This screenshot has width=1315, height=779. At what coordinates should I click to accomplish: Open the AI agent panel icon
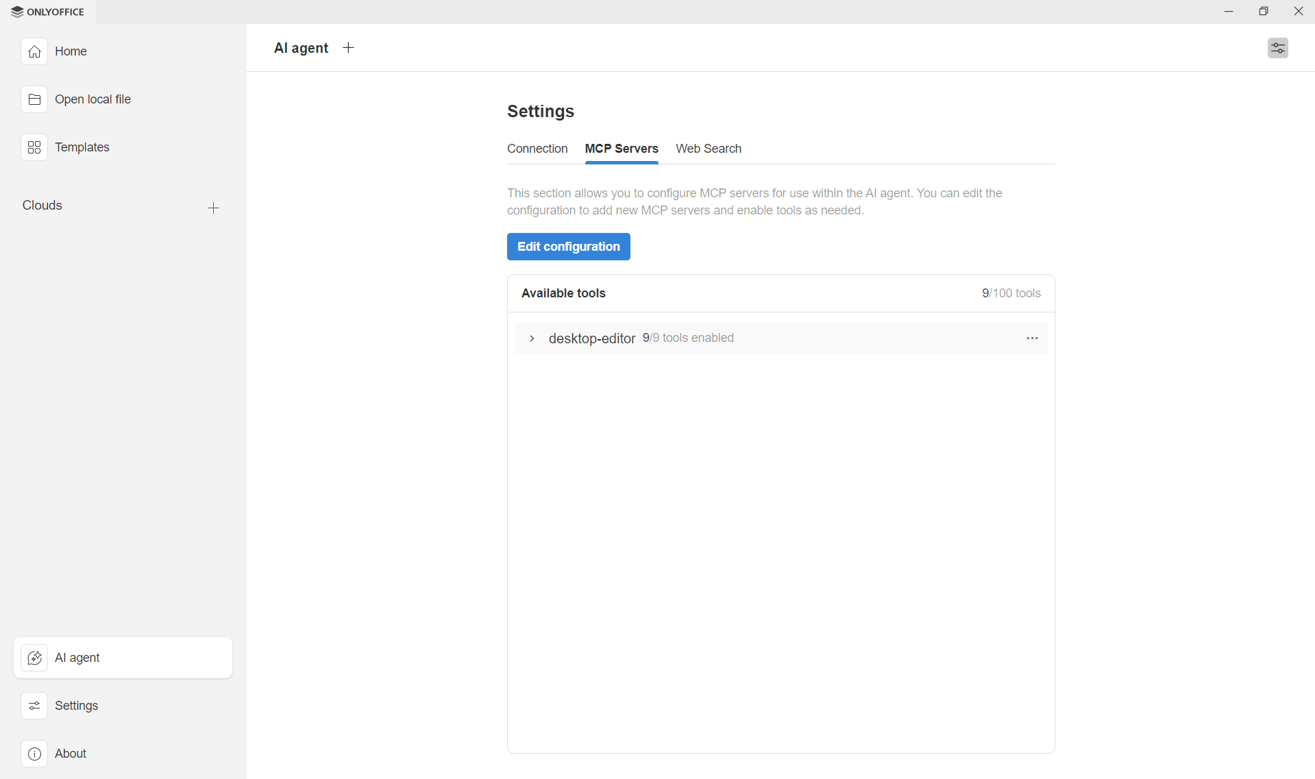(34, 658)
